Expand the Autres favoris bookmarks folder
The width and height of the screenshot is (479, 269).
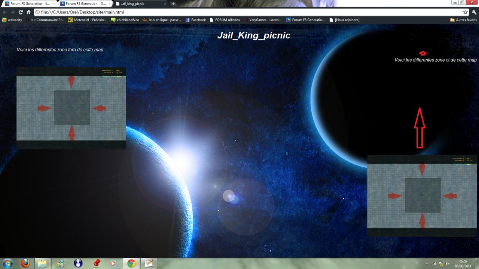coord(463,20)
